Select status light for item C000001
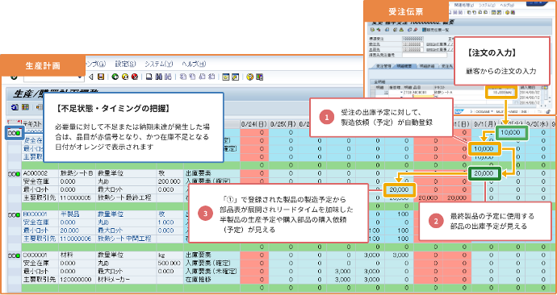The height and width of the screenshot is (295, 557). click(x=15, y=256)
